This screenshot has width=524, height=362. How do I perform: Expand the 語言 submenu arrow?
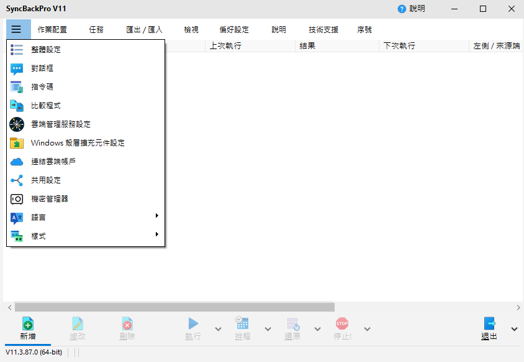(156, 216)
